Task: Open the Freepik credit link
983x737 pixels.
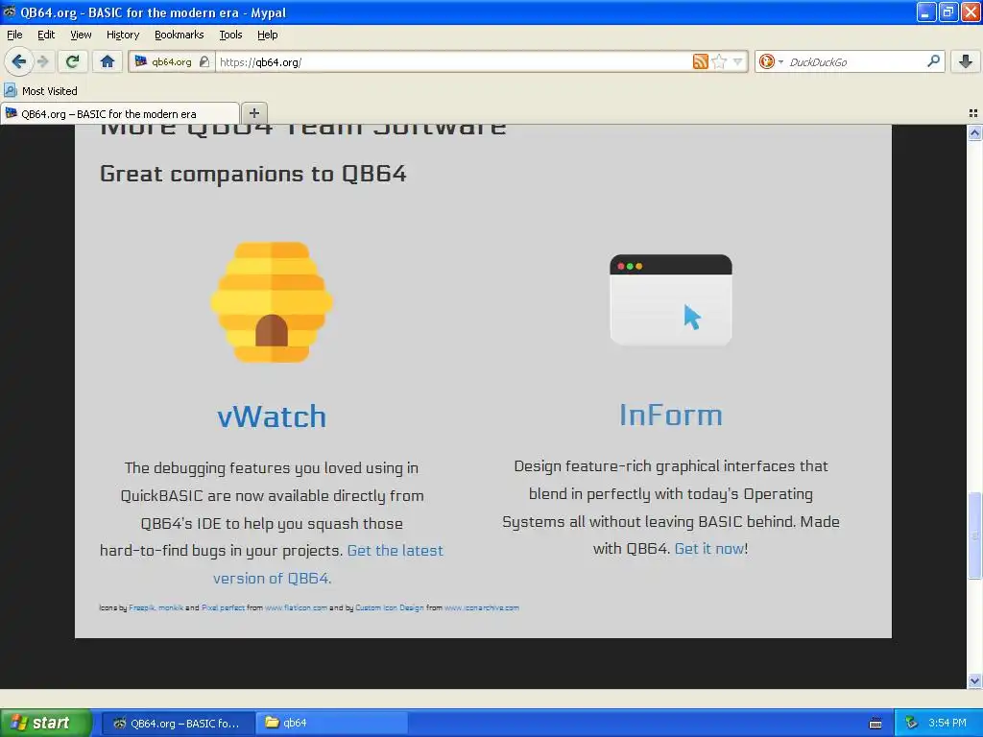Action: (142, 607)
